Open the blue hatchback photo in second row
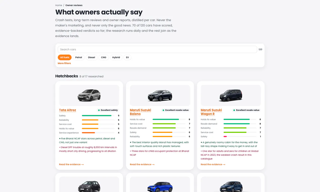This screenshot has width=320, height=192. point(160,184)
